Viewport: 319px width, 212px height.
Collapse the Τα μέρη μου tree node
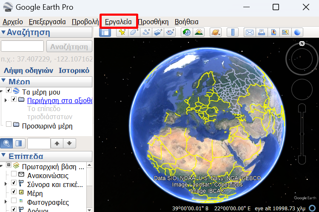click(1, 92)
